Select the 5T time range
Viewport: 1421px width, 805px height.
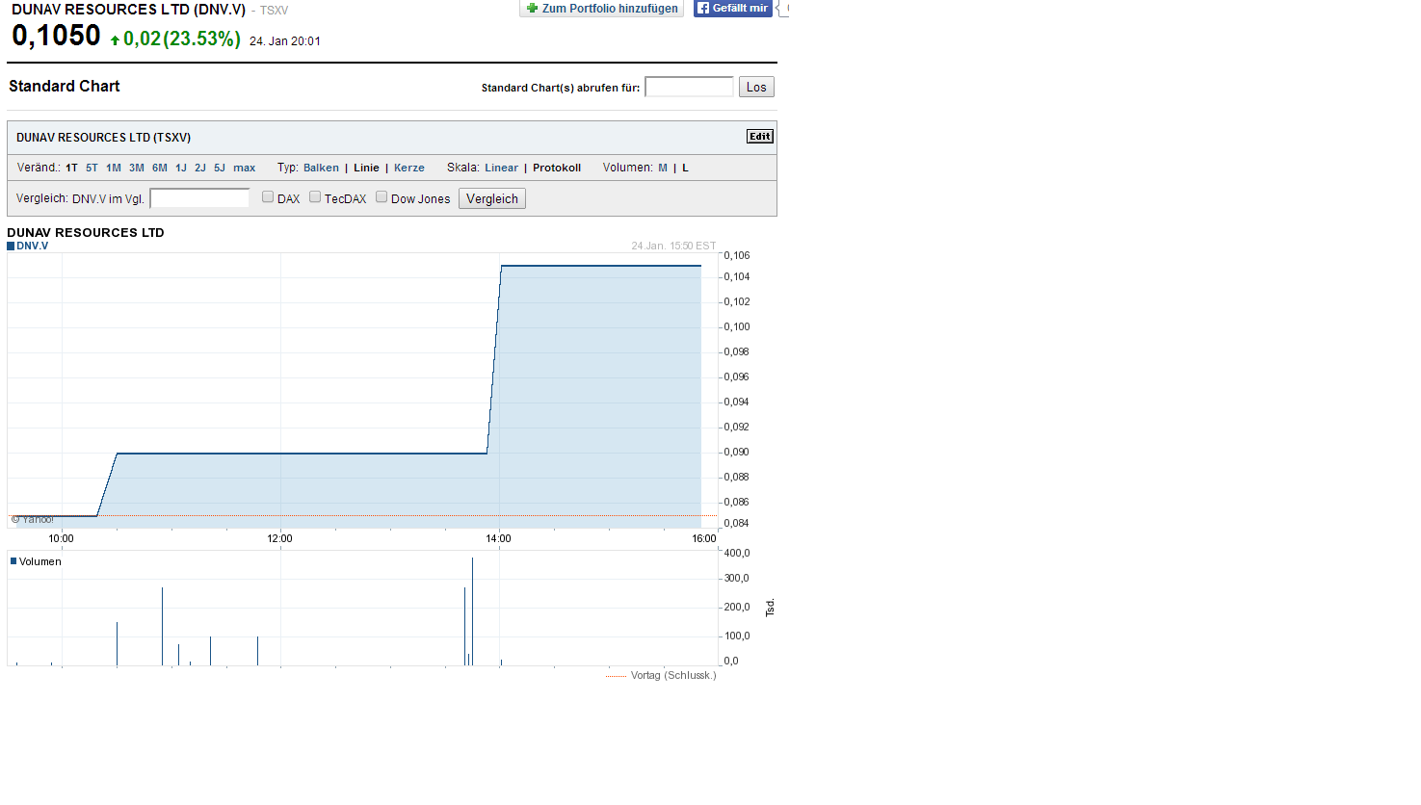click(92, 168)
